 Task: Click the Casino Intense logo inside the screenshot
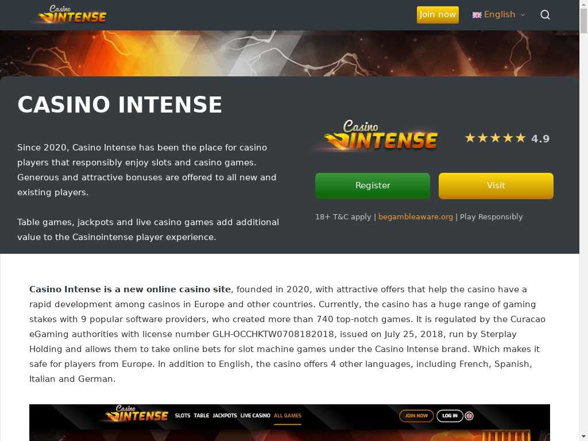(137, 413)
